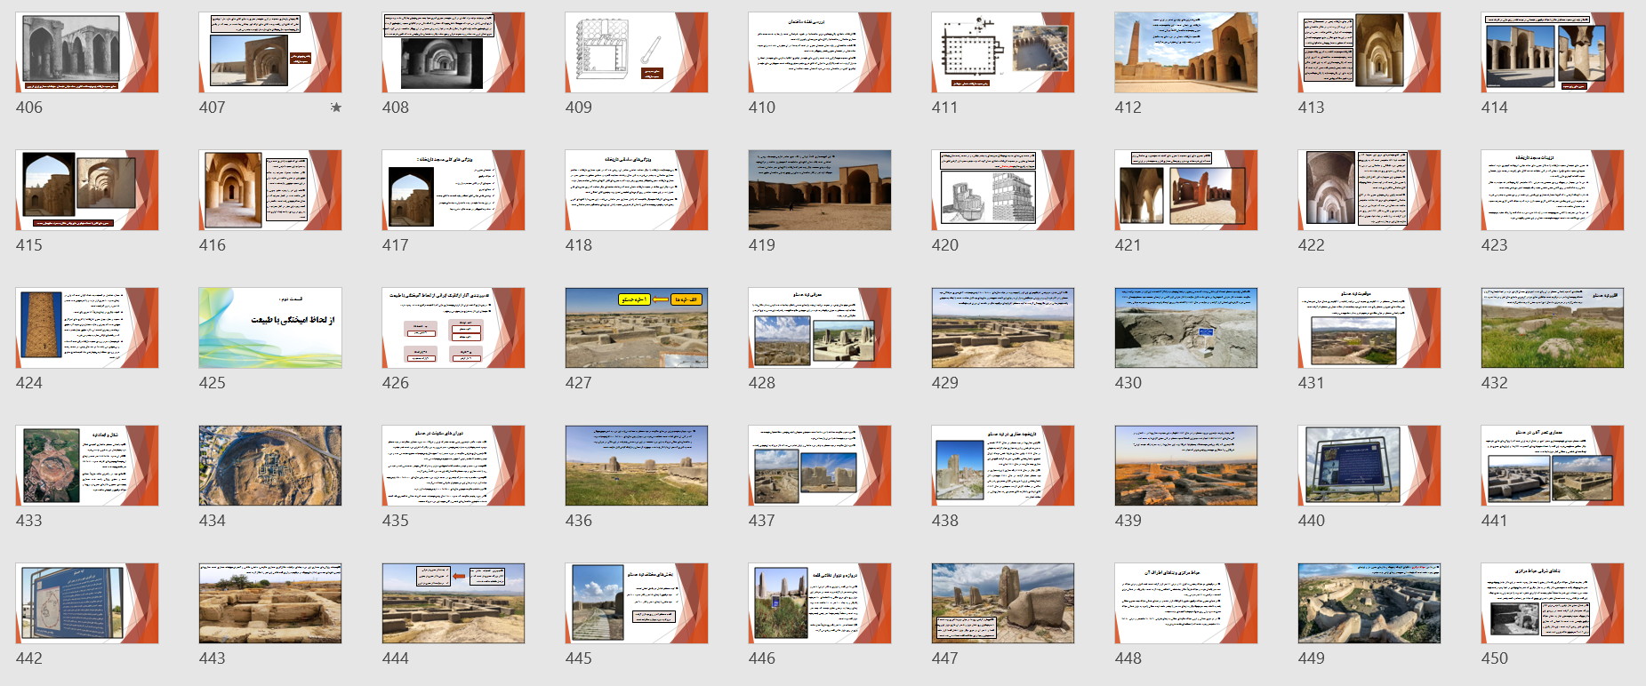
Task: Select slide 432 showing green grassy ruins
Action: (x=1553, y=328)
